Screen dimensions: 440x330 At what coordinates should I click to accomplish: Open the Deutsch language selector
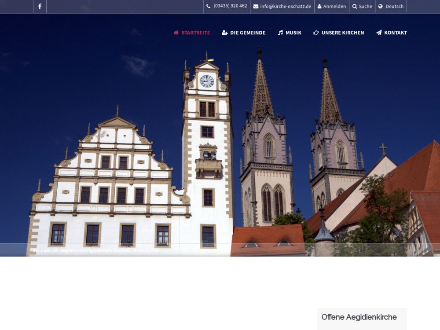pyautogui.click(x=394, y=7)
